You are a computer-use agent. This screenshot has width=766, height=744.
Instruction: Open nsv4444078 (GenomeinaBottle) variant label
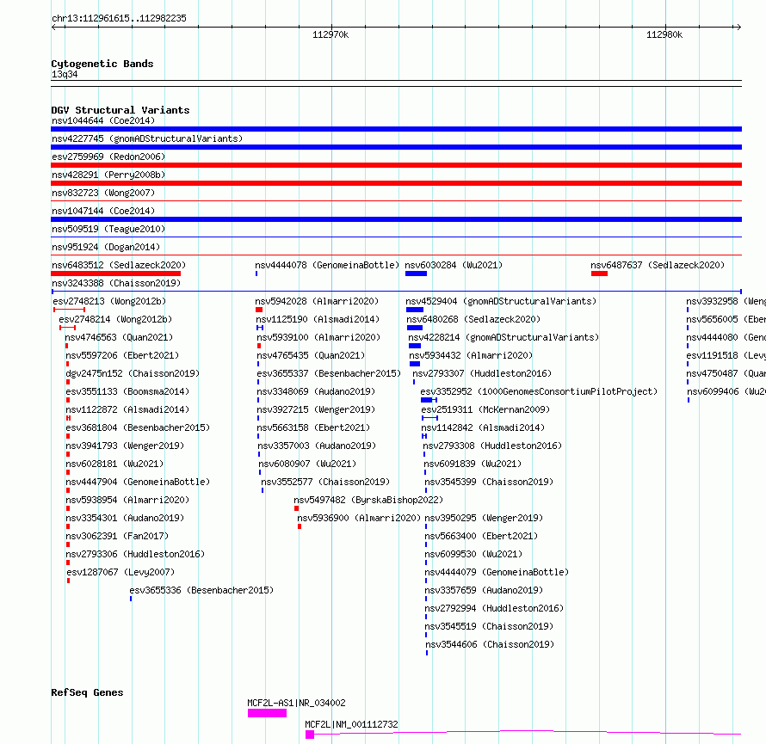327,265
